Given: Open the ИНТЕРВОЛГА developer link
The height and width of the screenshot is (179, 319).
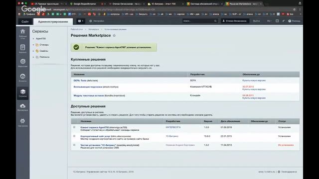Looking at the screenshot, I should (x=173, y=127).
